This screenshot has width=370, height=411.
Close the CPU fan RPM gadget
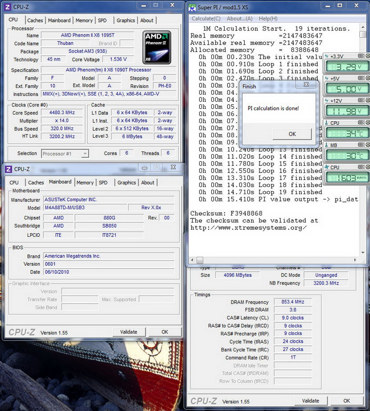point(367,167)
